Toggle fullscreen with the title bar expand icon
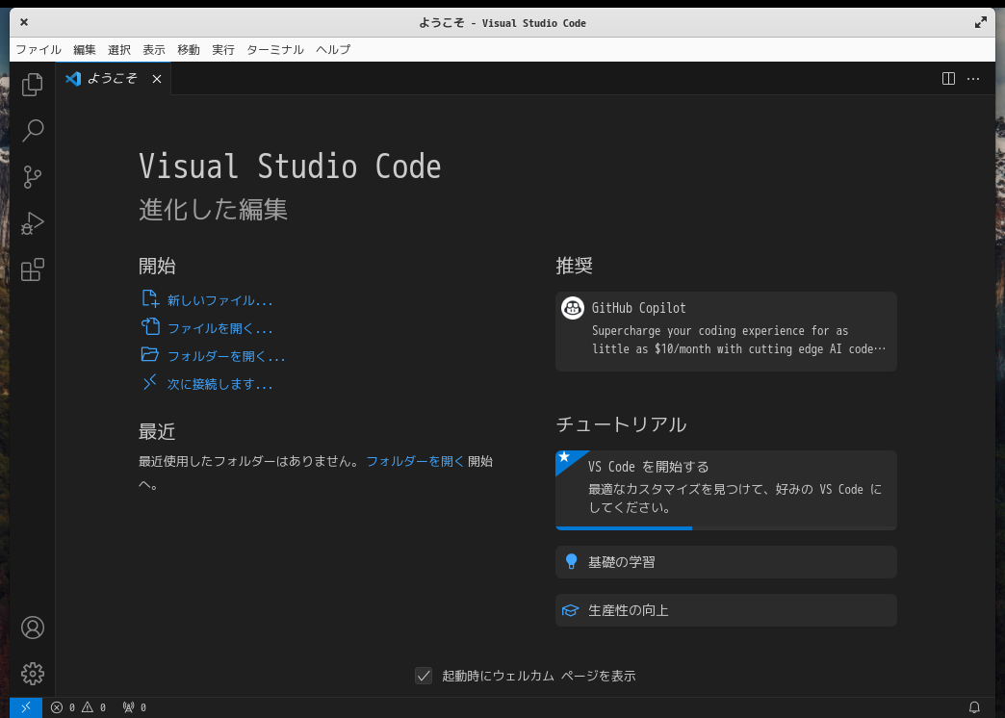1005x718 pixels. point(981,22)
